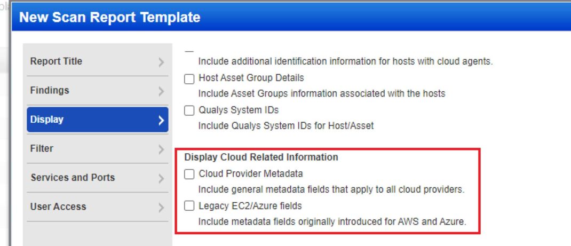Click the 'Host Asset Group Details' label text
The height and width of the screenshot is (246, 571).
click(251, 78)
